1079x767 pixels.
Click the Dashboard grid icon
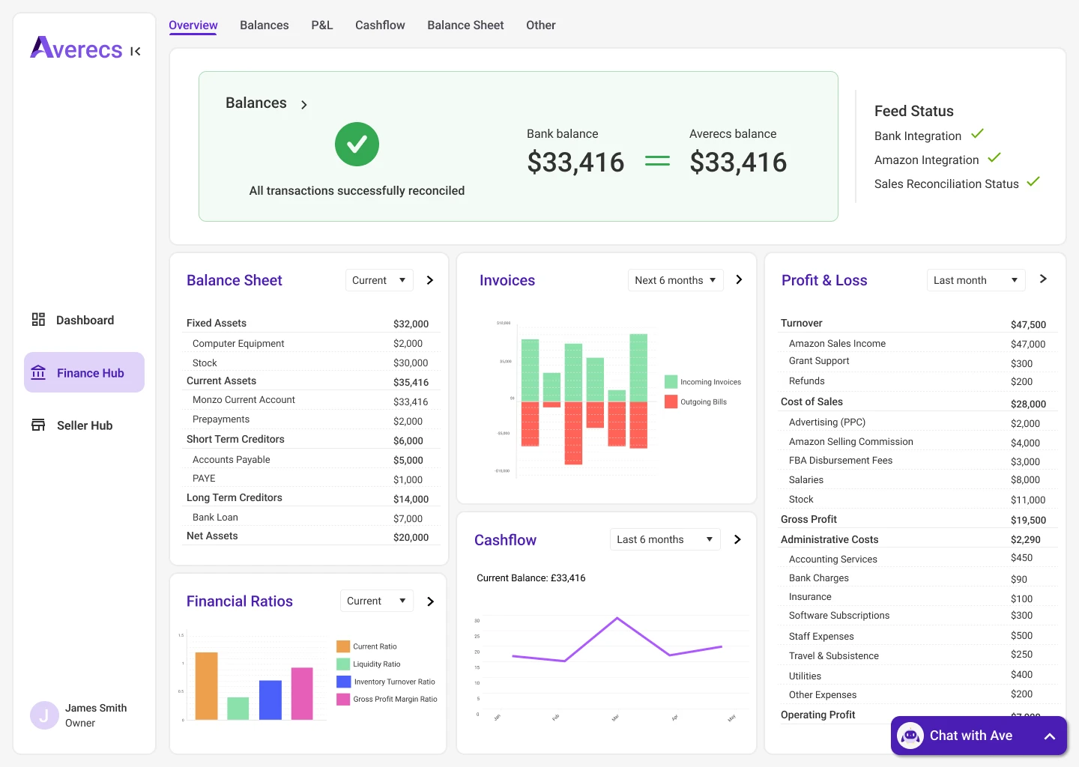pos(38,320)
